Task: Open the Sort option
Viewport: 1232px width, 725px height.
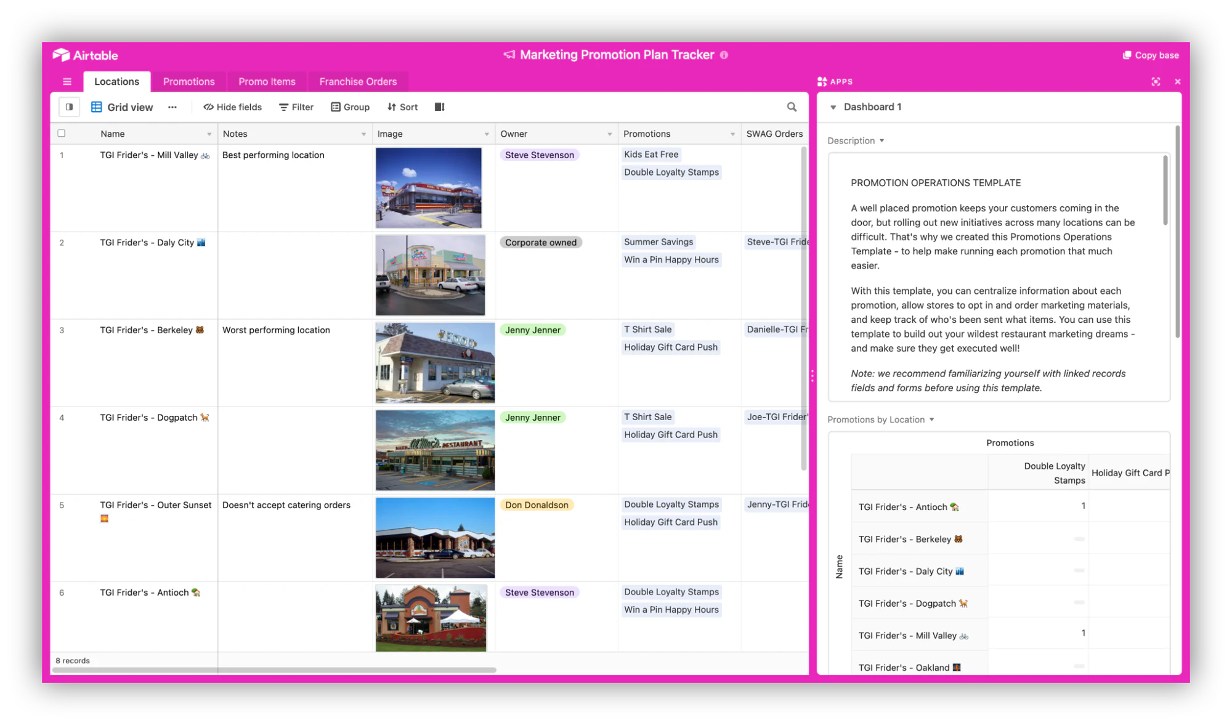Action: tap(402, 107)
